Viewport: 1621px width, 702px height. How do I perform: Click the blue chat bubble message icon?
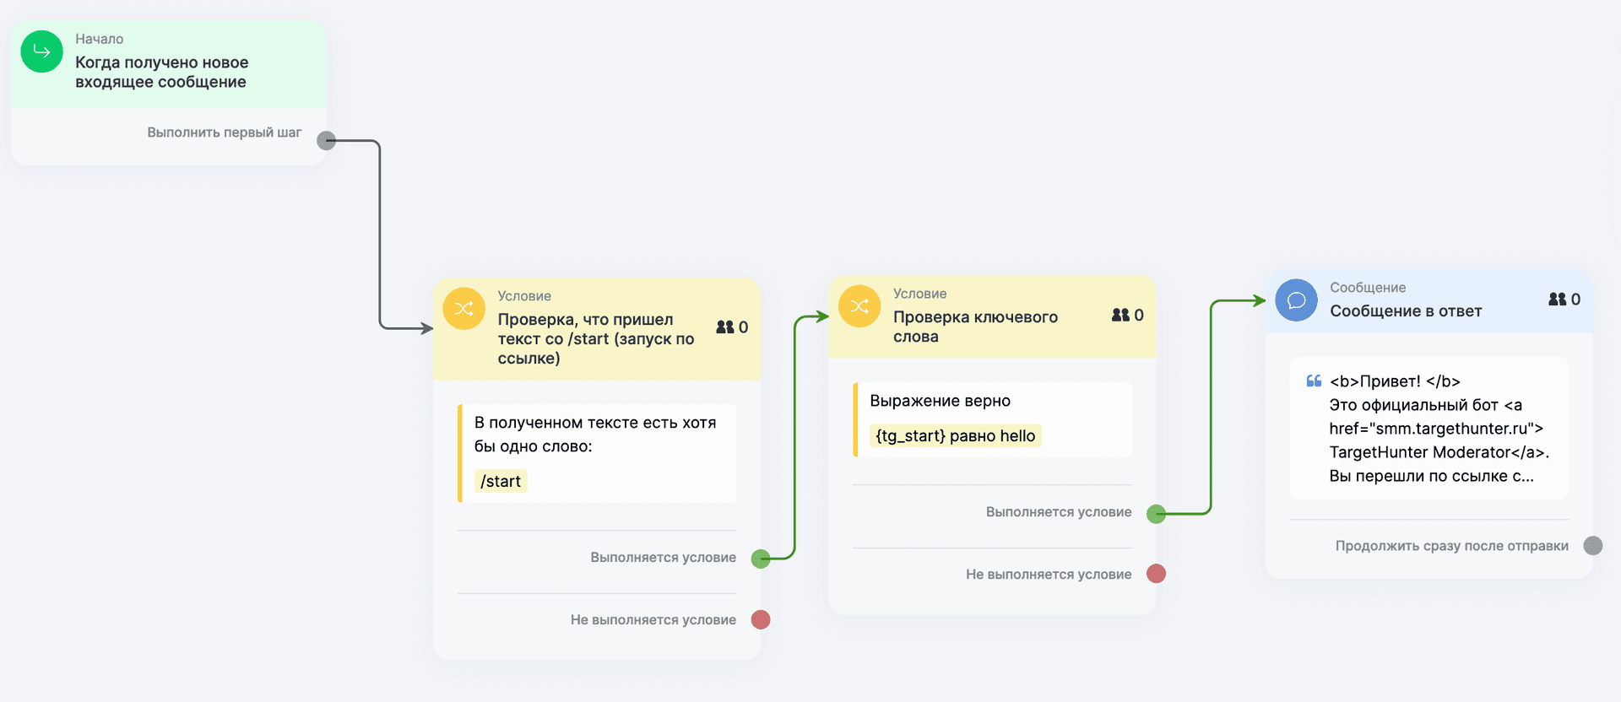pyautogui.click(x=1296, y=300)
